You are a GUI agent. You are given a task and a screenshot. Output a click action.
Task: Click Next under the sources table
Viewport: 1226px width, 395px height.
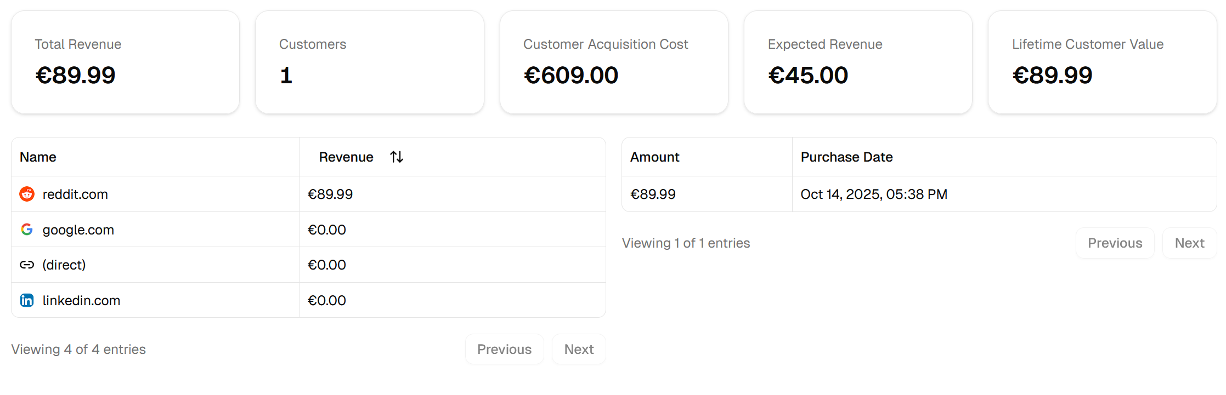point(579,349)
